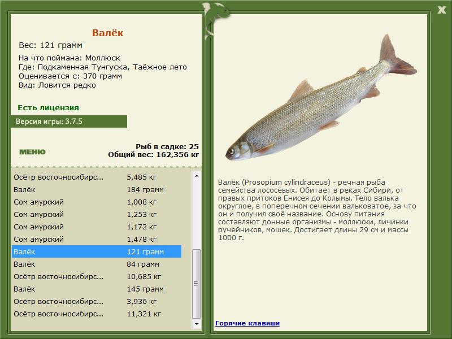Select Сом амурский 1,253 кг row

point(96,214)
